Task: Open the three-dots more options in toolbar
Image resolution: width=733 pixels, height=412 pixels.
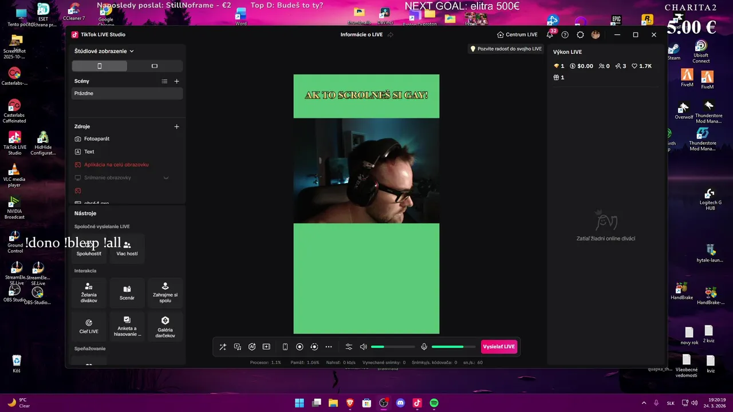Action: 329,347
